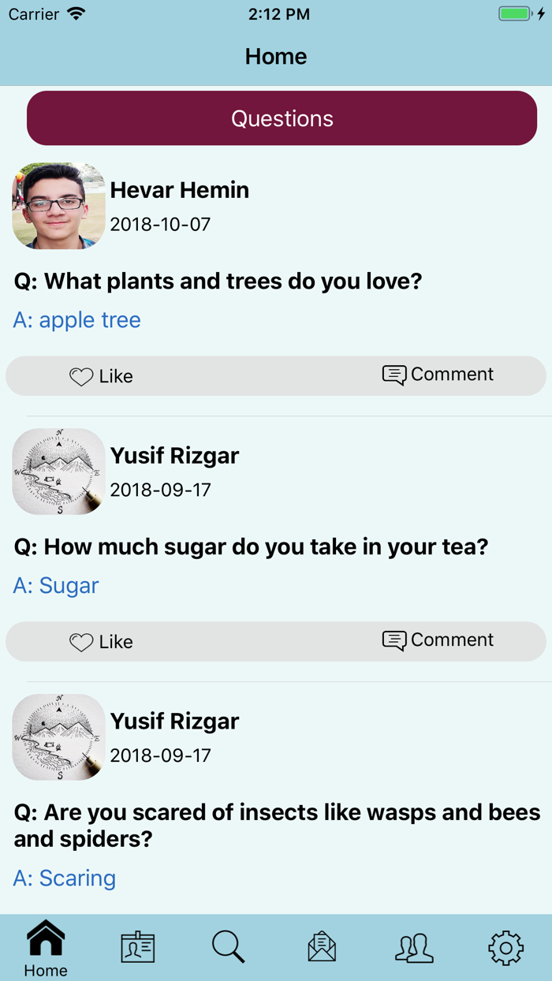Open Yusif Rizgar's avatar on tea question
This screenshot has height=981, width=552.
pyautogui.click(x=59, y=472)
